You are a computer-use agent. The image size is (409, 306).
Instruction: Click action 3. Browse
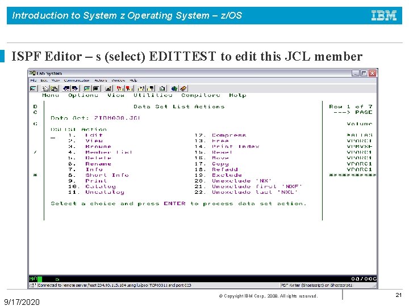tap(90, 147)
